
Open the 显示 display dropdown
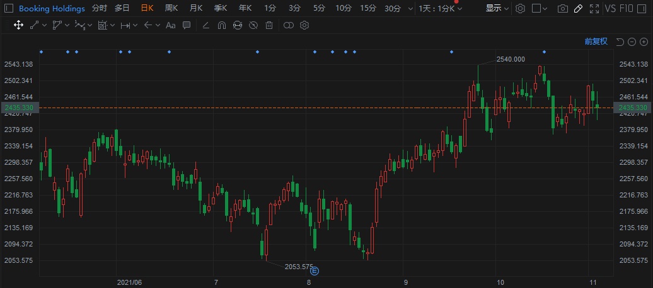coord(497,8)
